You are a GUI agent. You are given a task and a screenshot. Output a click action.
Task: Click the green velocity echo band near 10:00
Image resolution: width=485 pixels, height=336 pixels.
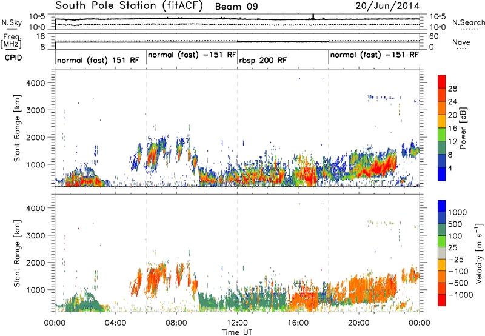[x=208, y=301]
